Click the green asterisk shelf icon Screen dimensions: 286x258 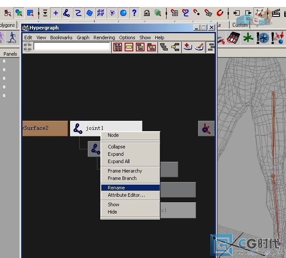pos(248,38)
